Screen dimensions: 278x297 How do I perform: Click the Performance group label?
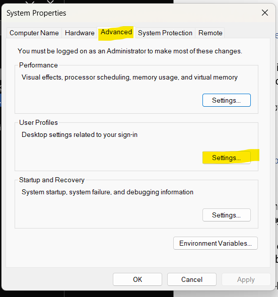click(x=38, y=65)
